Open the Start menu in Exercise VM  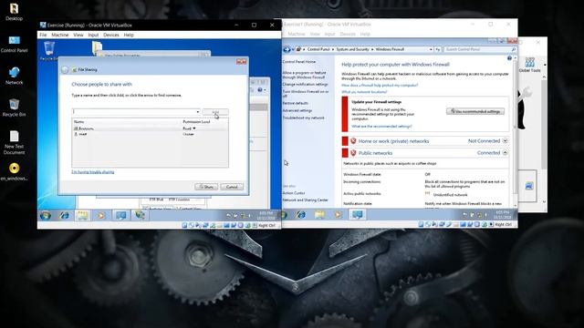coord(46,215)
